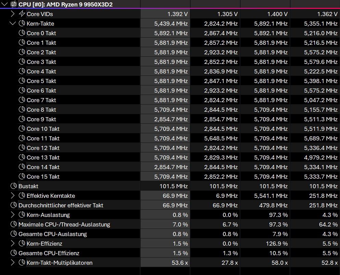
Task: Click Core 13 Takt value 4,979.2 MHz
Action: [321, 157]
